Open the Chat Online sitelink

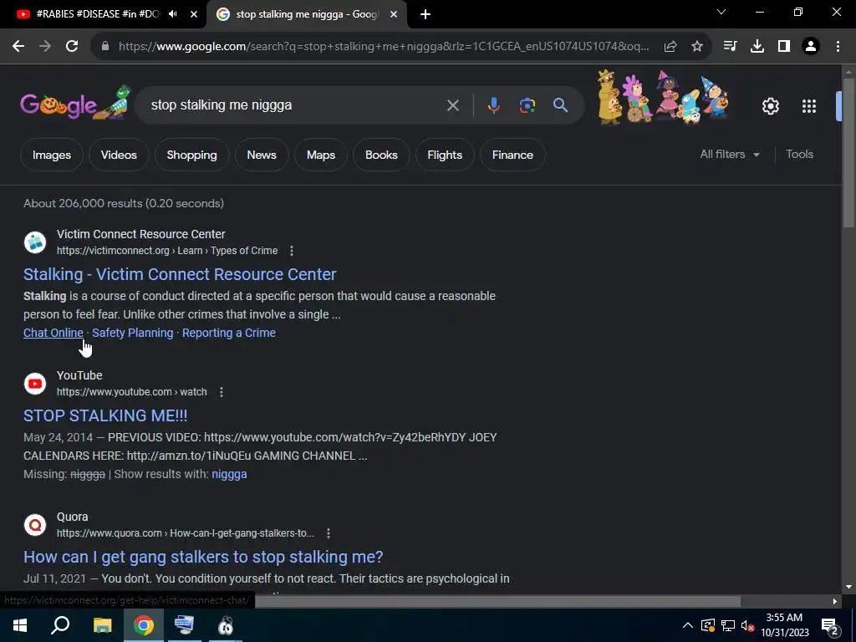pos(53,333)
